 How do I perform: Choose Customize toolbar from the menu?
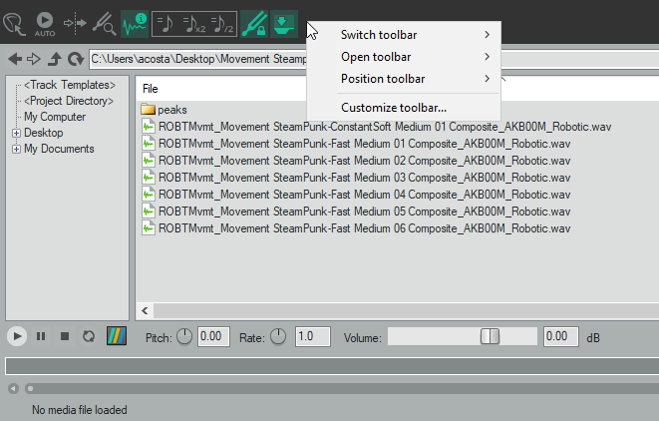click(x=394, y=107)
